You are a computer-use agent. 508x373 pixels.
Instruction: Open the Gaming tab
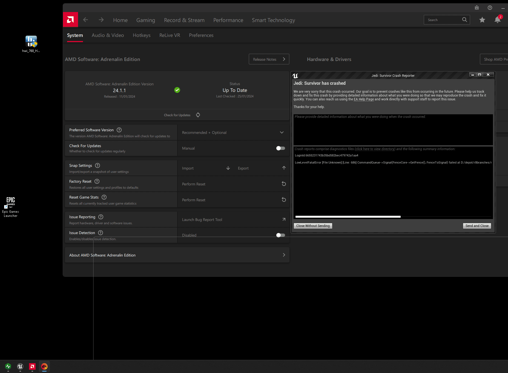[146, 20]
